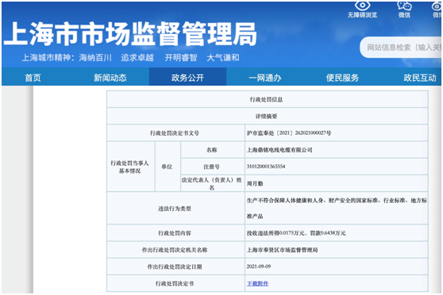This screenshot has height=295, width=443.
Task: Select the document number containing 2620210000027号
Action: tap(289, 133)
